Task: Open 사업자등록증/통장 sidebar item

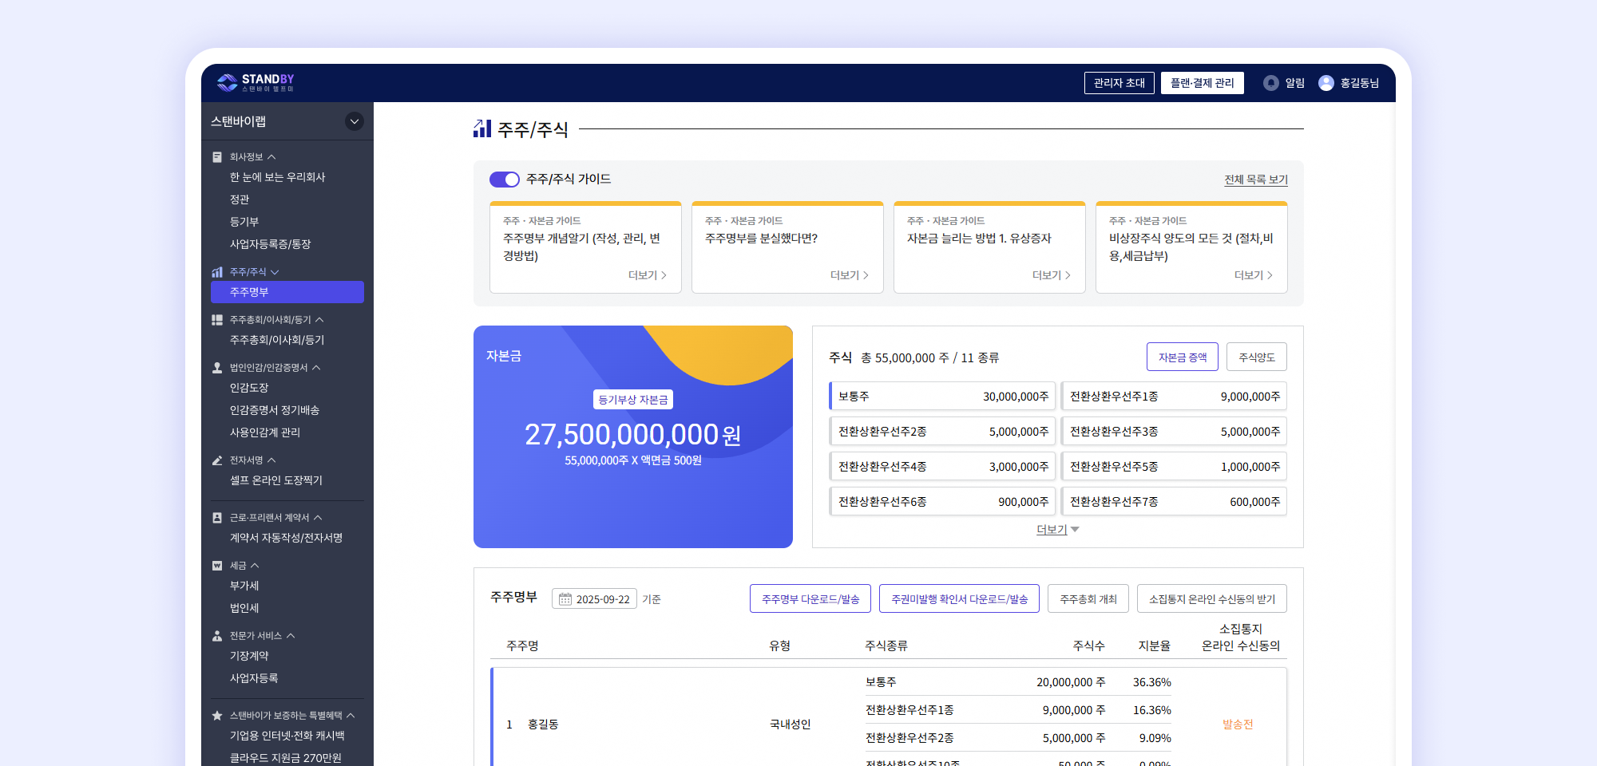Action: pos(270,244)
